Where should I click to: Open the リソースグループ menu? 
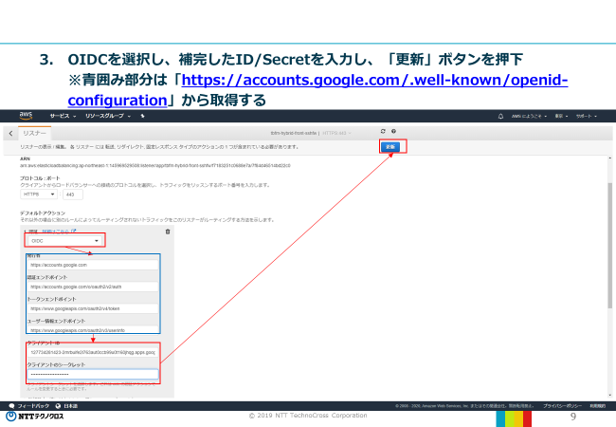[108, 116]
